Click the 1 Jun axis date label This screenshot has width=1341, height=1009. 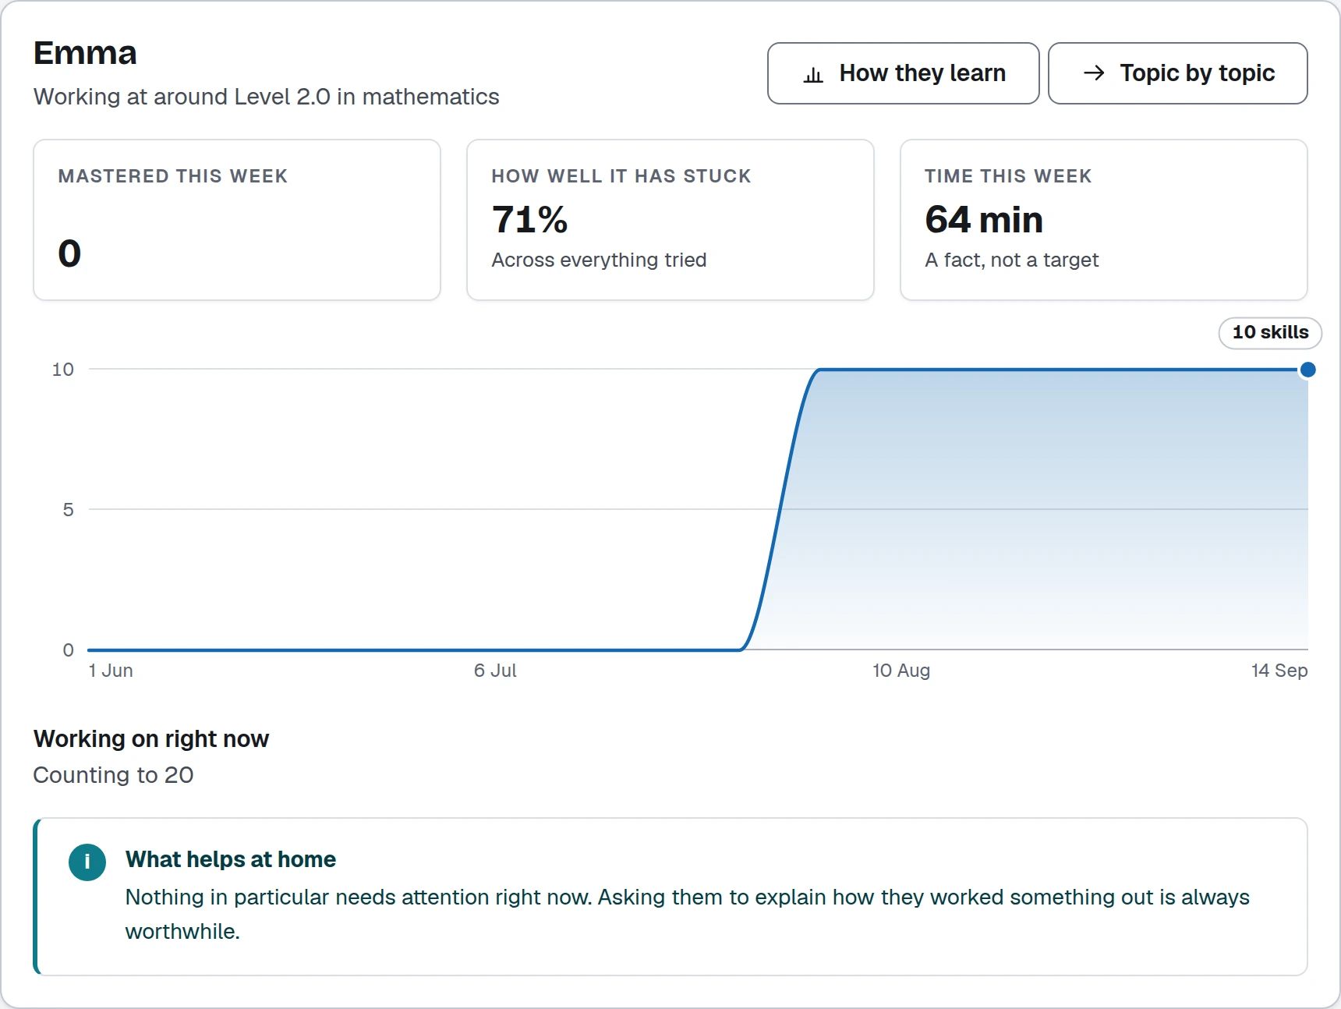(111, 671)
